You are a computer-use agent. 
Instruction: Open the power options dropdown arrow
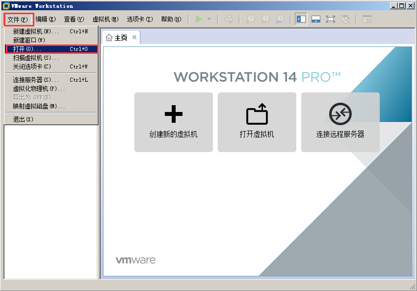[209, 19]
